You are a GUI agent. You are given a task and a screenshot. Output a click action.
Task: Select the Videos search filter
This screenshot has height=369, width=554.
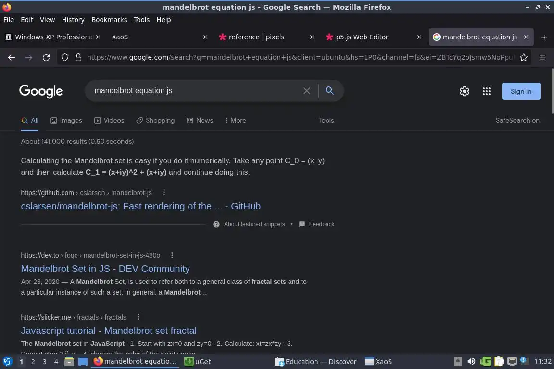[x=109, y=121]
